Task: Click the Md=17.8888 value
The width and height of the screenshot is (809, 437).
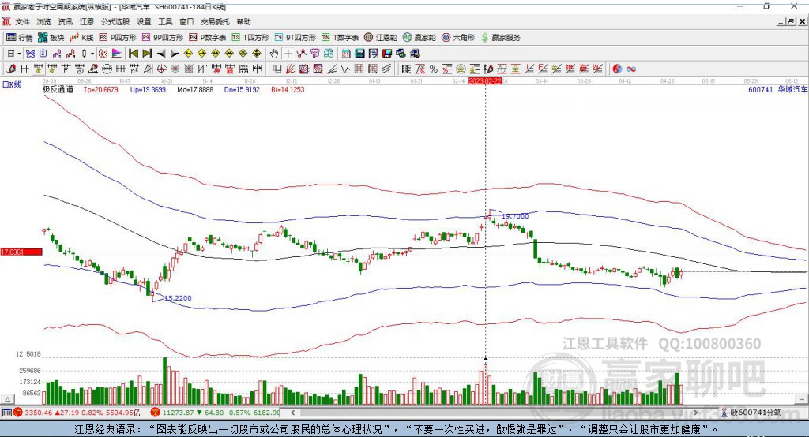Action: tap(195, 89)
